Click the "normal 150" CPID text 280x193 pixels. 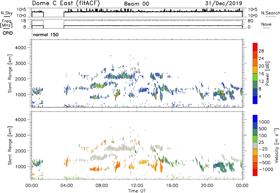(x=46, y=34)
